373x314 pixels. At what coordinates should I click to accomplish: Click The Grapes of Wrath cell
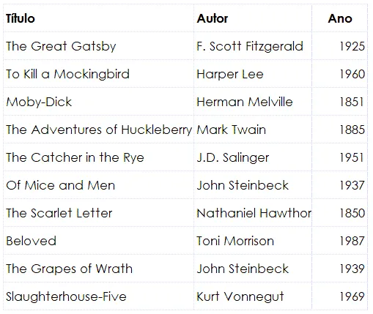pyautogui.click(x=99, y=269)
